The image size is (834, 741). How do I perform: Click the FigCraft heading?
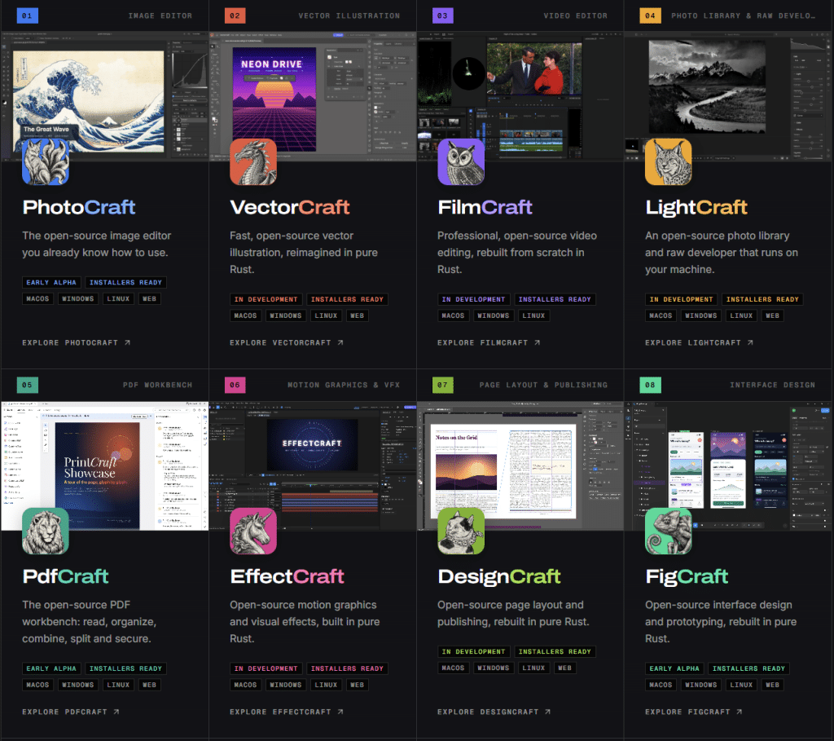tap(687, 576)
